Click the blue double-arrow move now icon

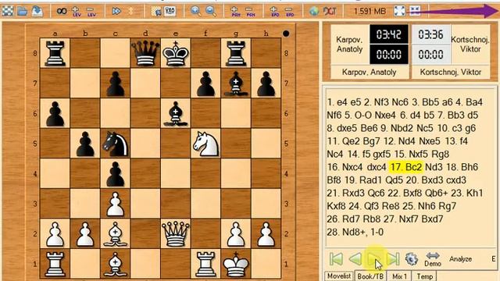pos(116,11)
